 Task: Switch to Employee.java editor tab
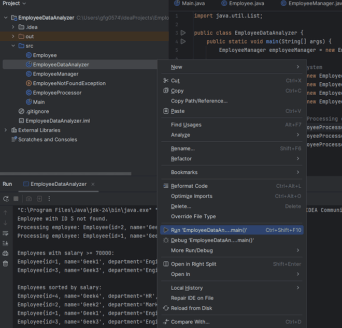pyautogui.click(x=246, y=4)
